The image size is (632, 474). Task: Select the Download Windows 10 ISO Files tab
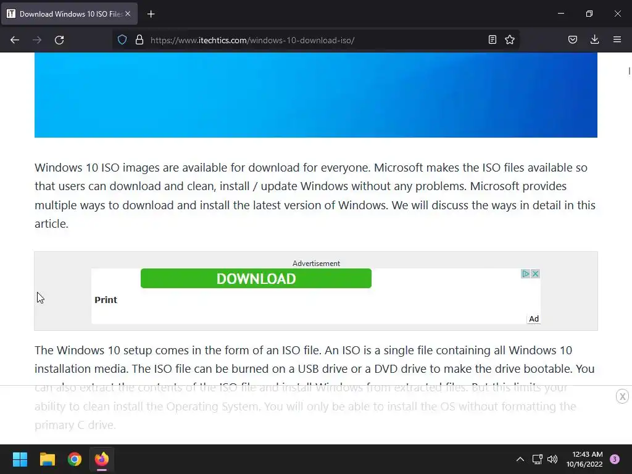click(x=70, y=14)
